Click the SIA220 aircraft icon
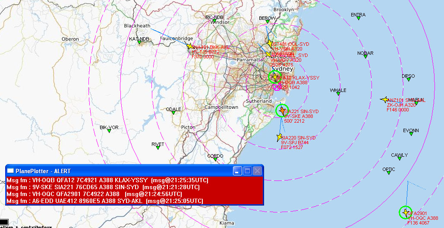 pyautogui.click(x=280, y=137)
